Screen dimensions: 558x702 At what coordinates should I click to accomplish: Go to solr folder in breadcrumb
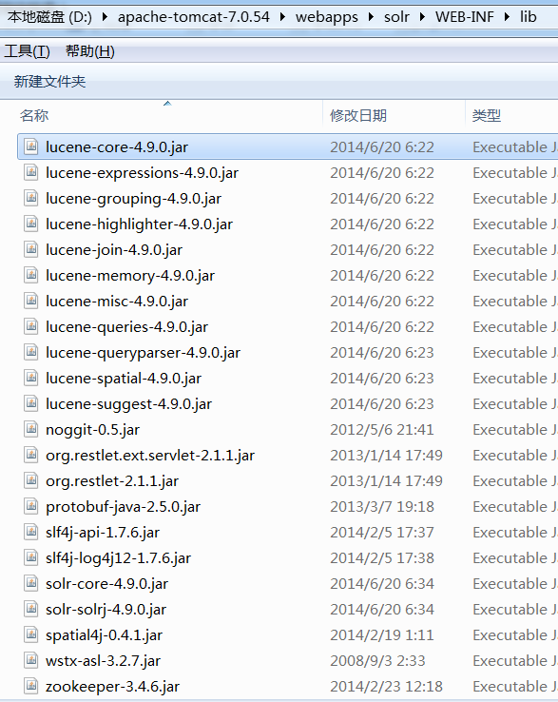tap(396, 17)
